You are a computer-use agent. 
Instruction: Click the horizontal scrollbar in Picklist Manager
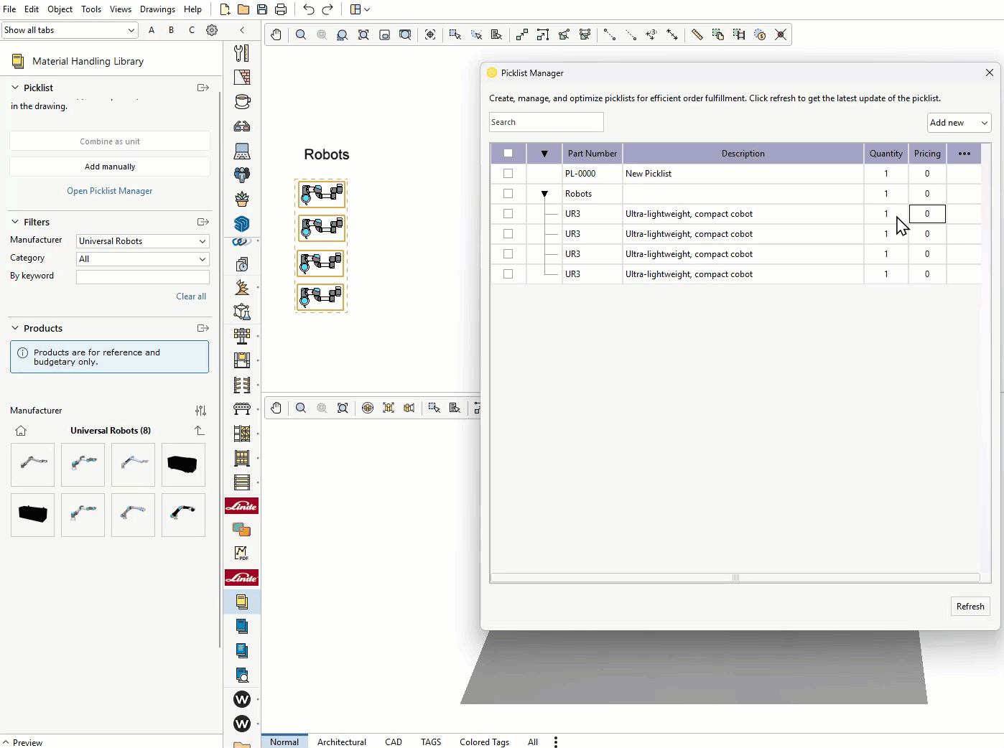click(735, 578)
